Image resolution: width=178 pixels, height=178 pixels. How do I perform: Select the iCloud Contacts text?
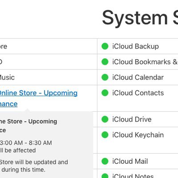coord(138,93)
